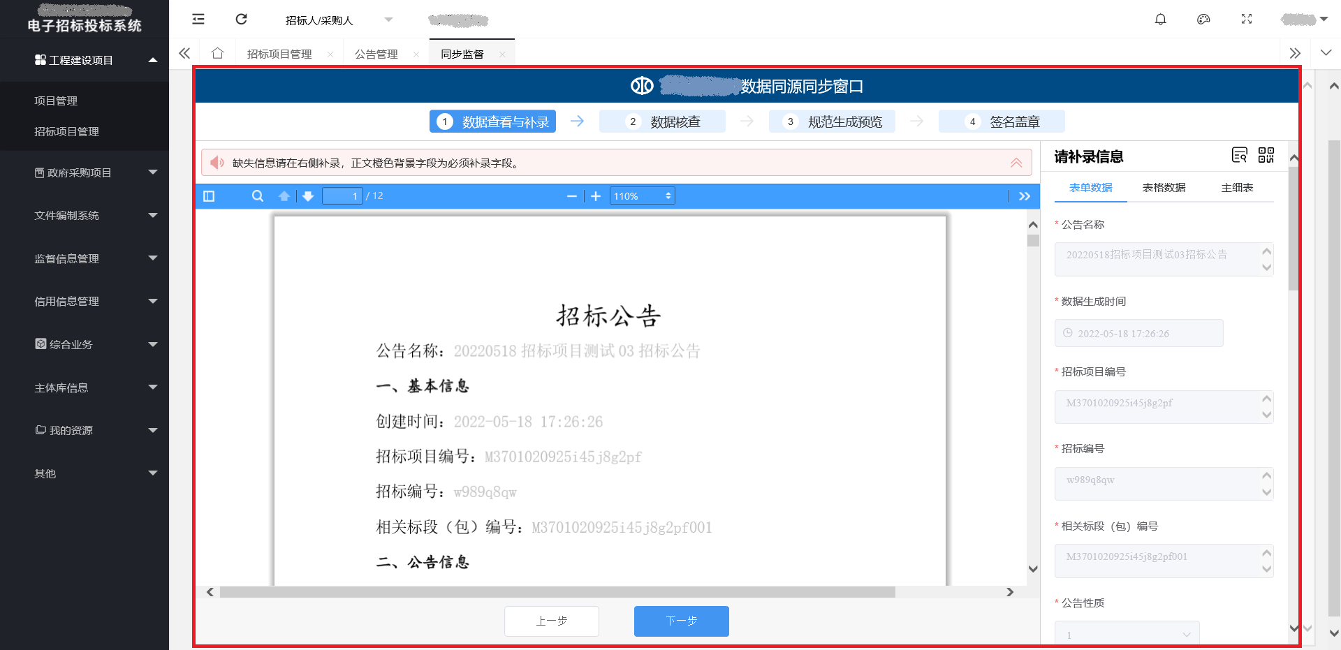Switch to the 公告管理 tab

click(x=376, y=54)
